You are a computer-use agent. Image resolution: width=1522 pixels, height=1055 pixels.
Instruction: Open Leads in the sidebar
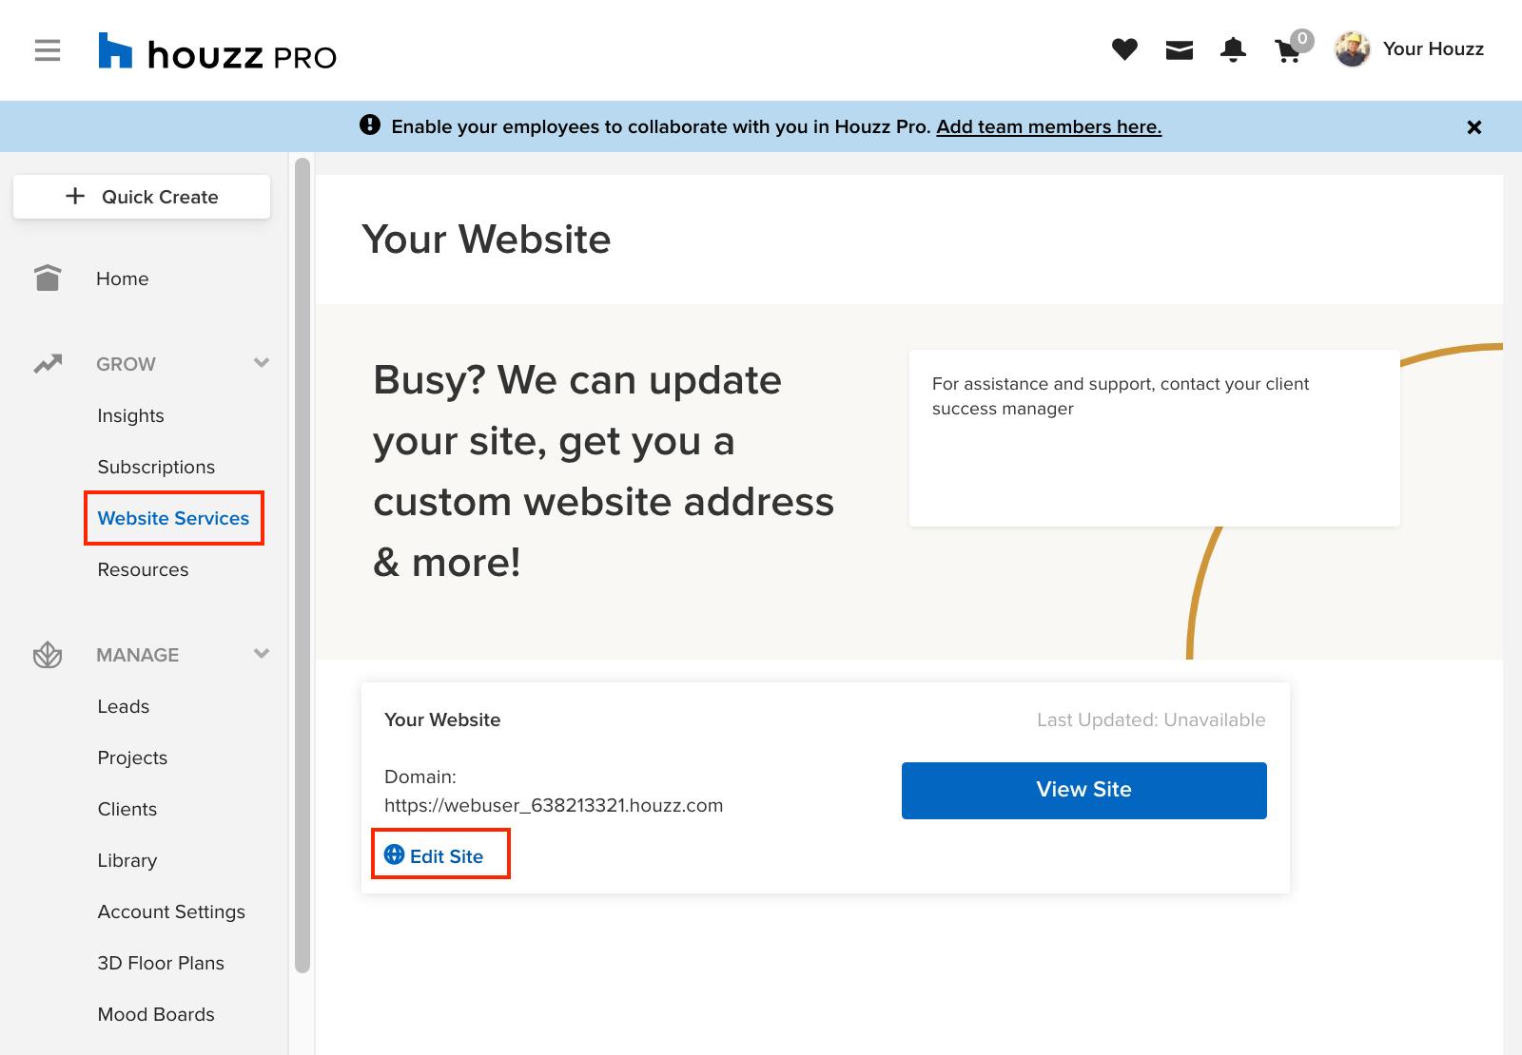123,706
